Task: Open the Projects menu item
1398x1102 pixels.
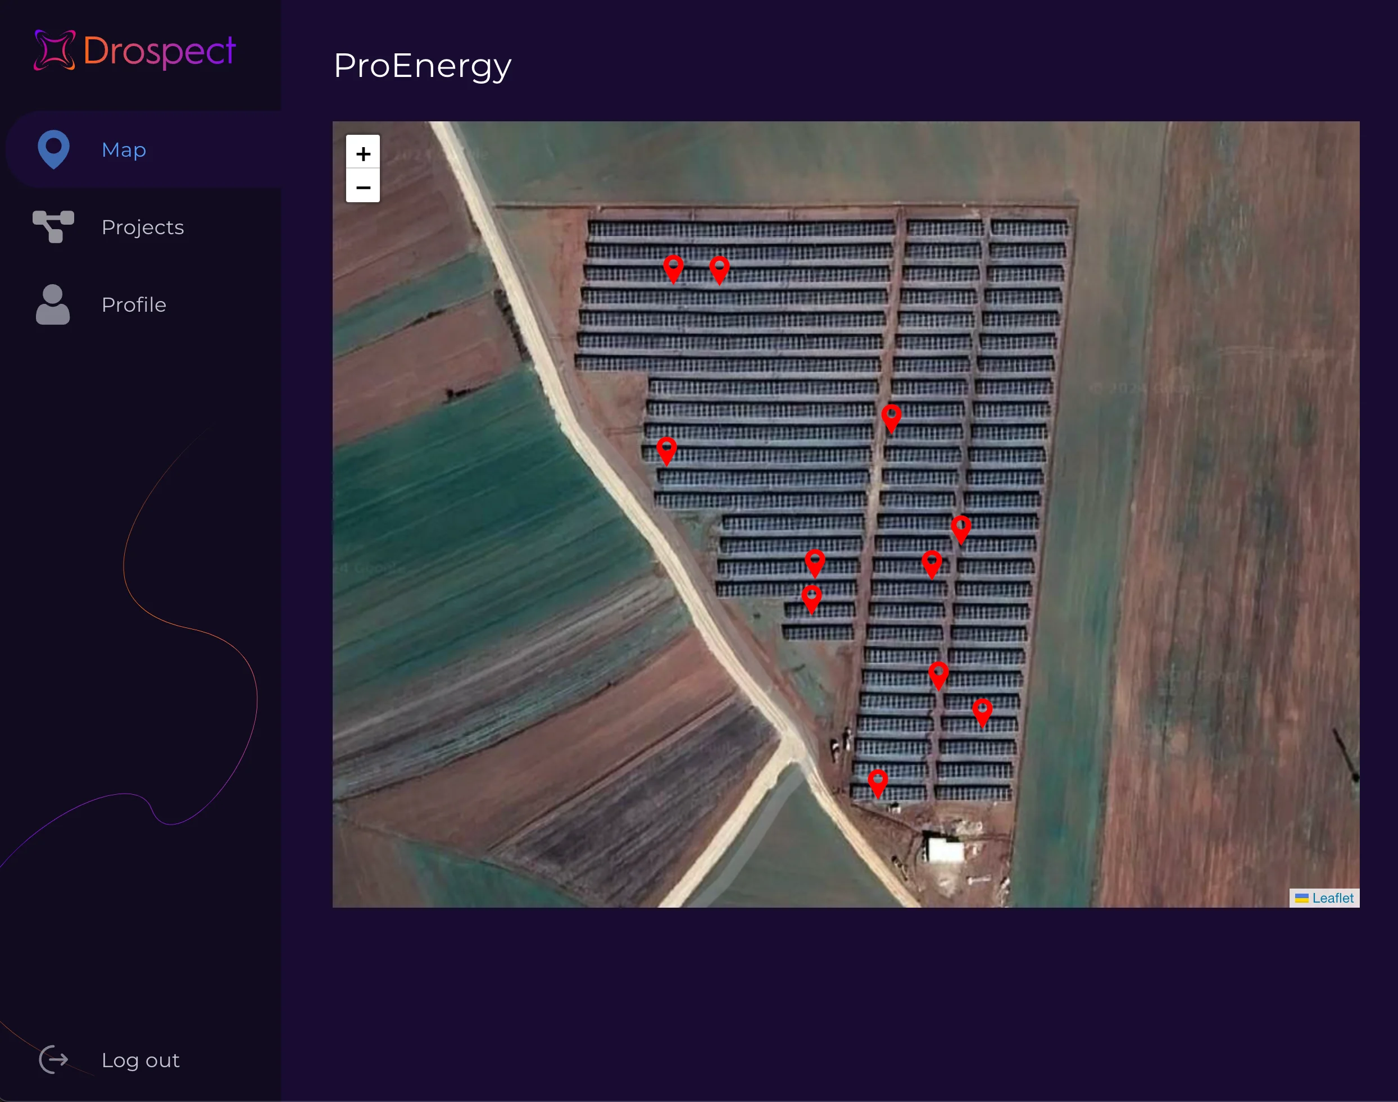Action: tap(143, 227)
